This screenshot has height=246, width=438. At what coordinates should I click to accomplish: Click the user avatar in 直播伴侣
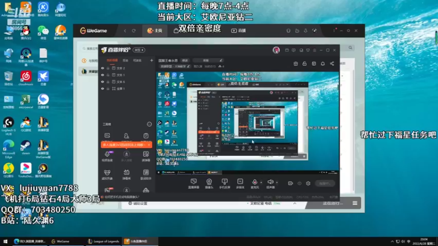point(276,50)
